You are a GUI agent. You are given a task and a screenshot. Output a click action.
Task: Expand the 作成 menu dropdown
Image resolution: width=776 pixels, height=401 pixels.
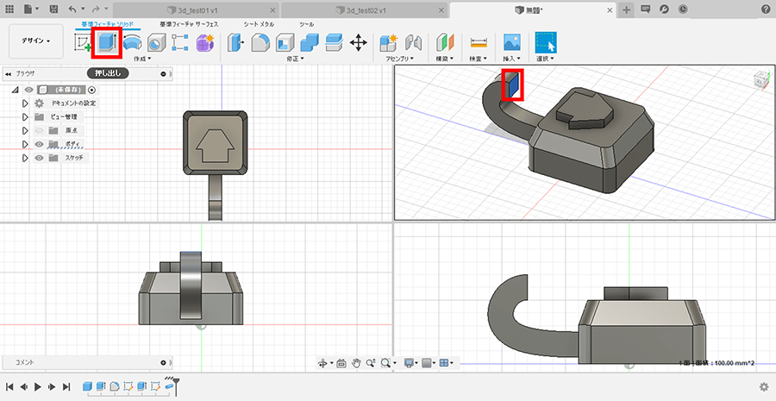point(142,59)
